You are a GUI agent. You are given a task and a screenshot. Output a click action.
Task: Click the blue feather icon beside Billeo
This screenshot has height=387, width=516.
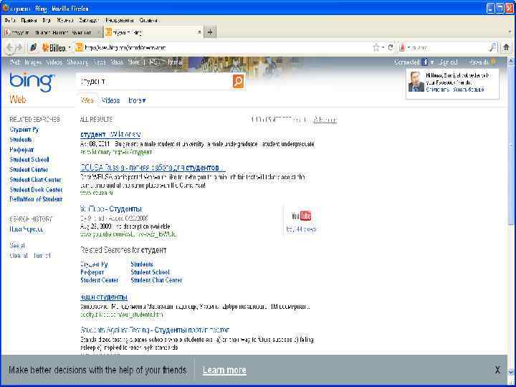(33, 48)
